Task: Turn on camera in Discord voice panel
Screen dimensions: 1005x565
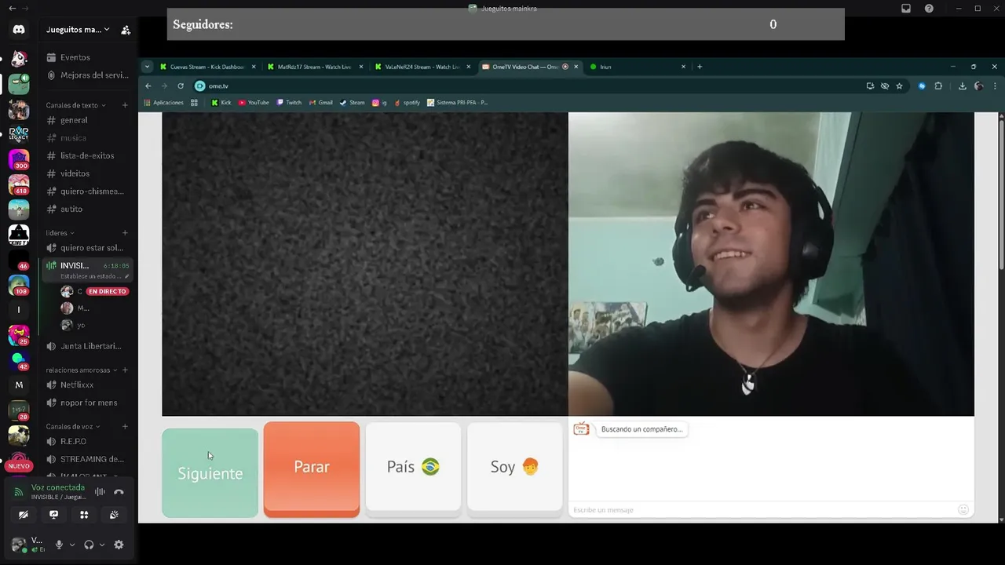Action: coord(24,515)
